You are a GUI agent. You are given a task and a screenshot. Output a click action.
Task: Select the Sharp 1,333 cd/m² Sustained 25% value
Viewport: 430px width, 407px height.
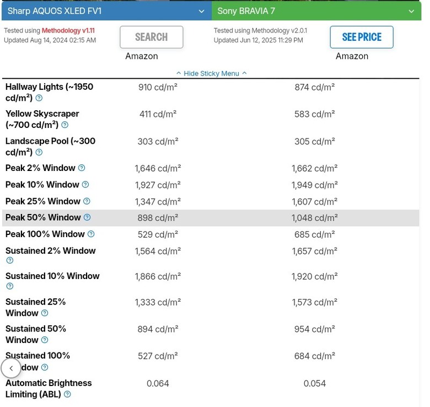158,302
